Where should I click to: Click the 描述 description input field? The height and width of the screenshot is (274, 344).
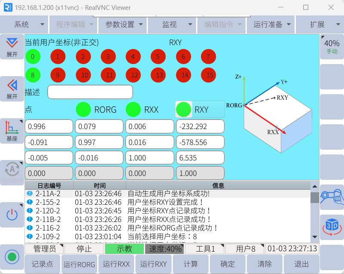(x=90, y=92)
